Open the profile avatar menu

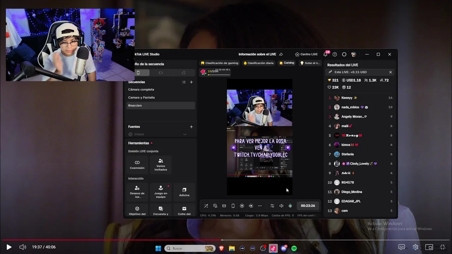point(353,54)
